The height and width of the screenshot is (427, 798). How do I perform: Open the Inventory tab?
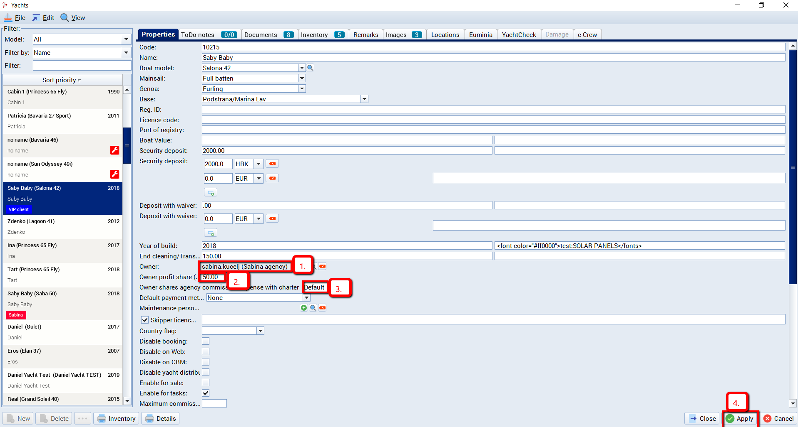pyautogui.click(x=323, y=34)
